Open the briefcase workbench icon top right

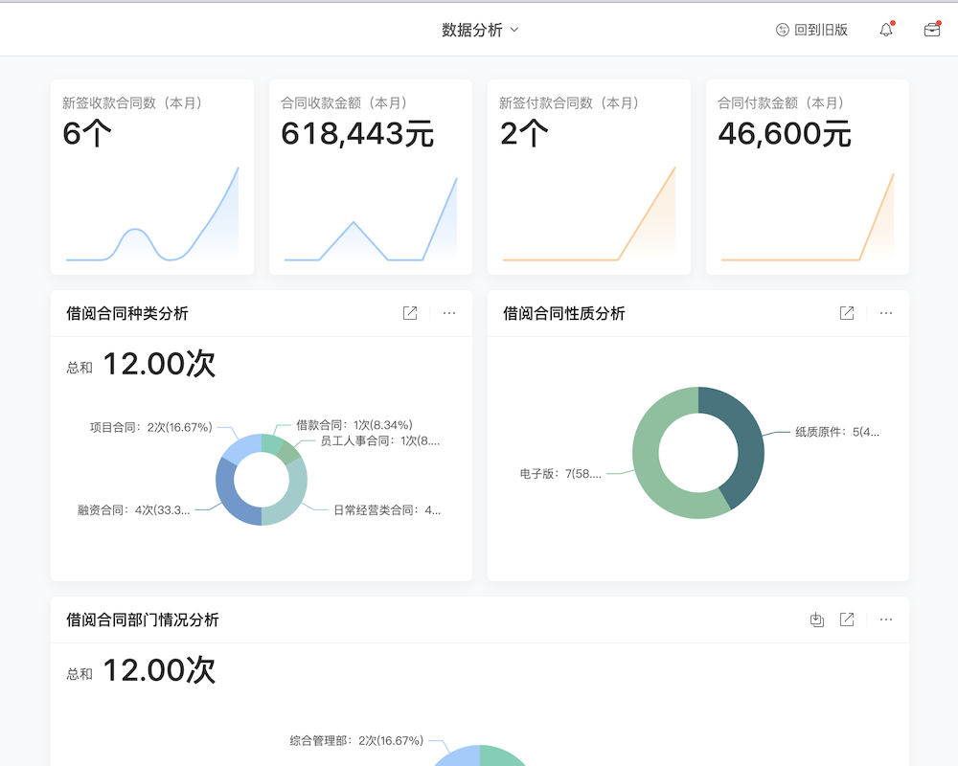930,30
